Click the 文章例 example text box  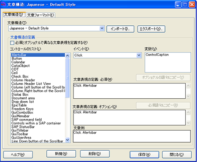click(132, 136)
